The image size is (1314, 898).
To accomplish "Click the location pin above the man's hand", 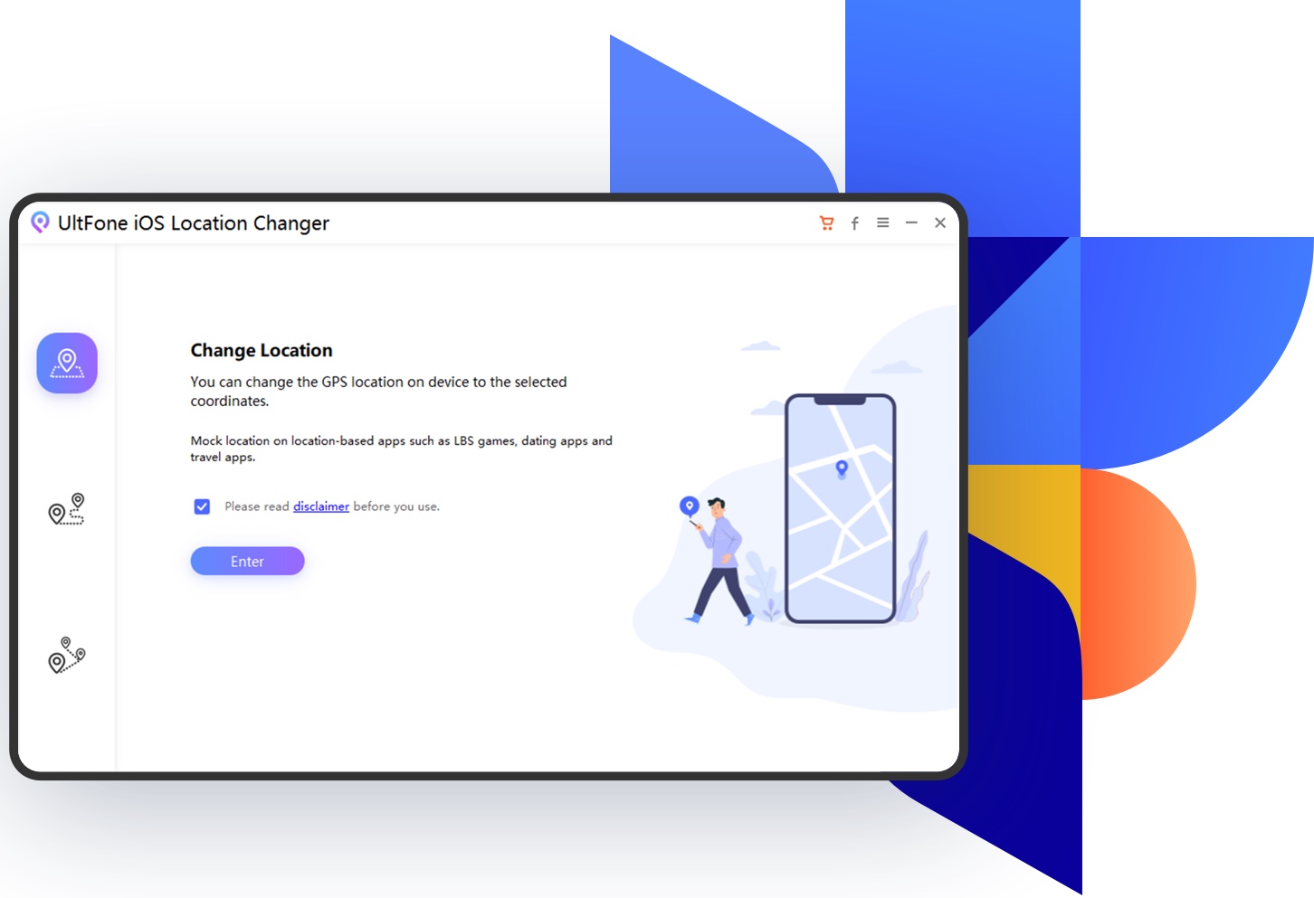I will tap(690, 506).
